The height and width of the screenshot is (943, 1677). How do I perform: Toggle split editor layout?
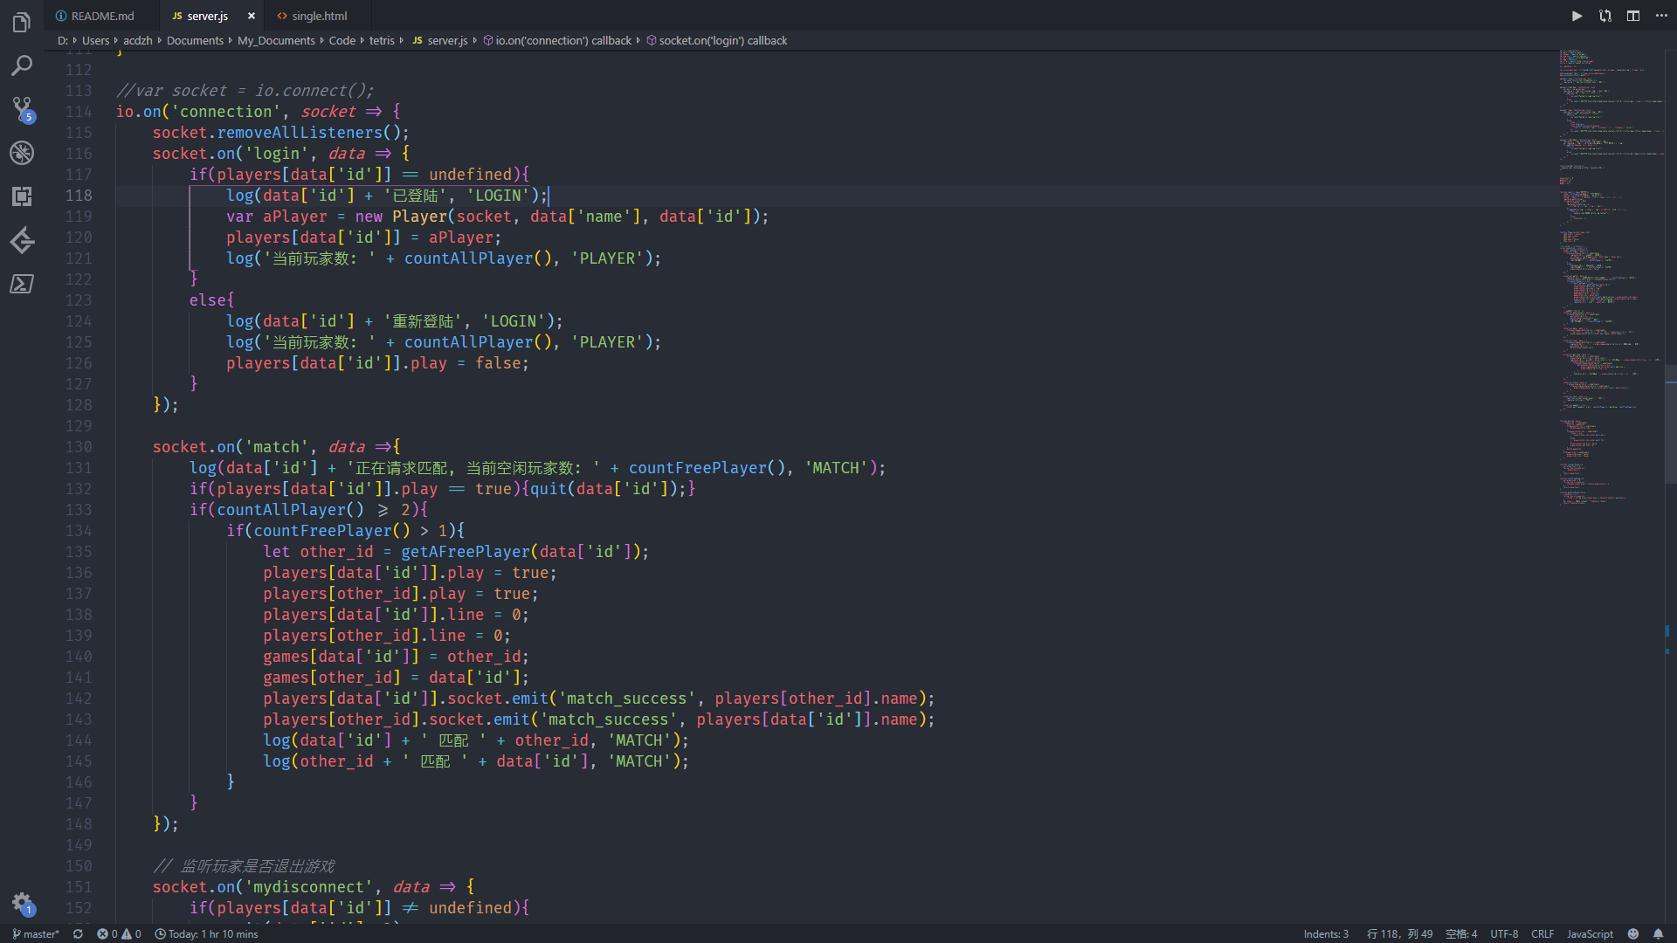(x=1633, y=16)
